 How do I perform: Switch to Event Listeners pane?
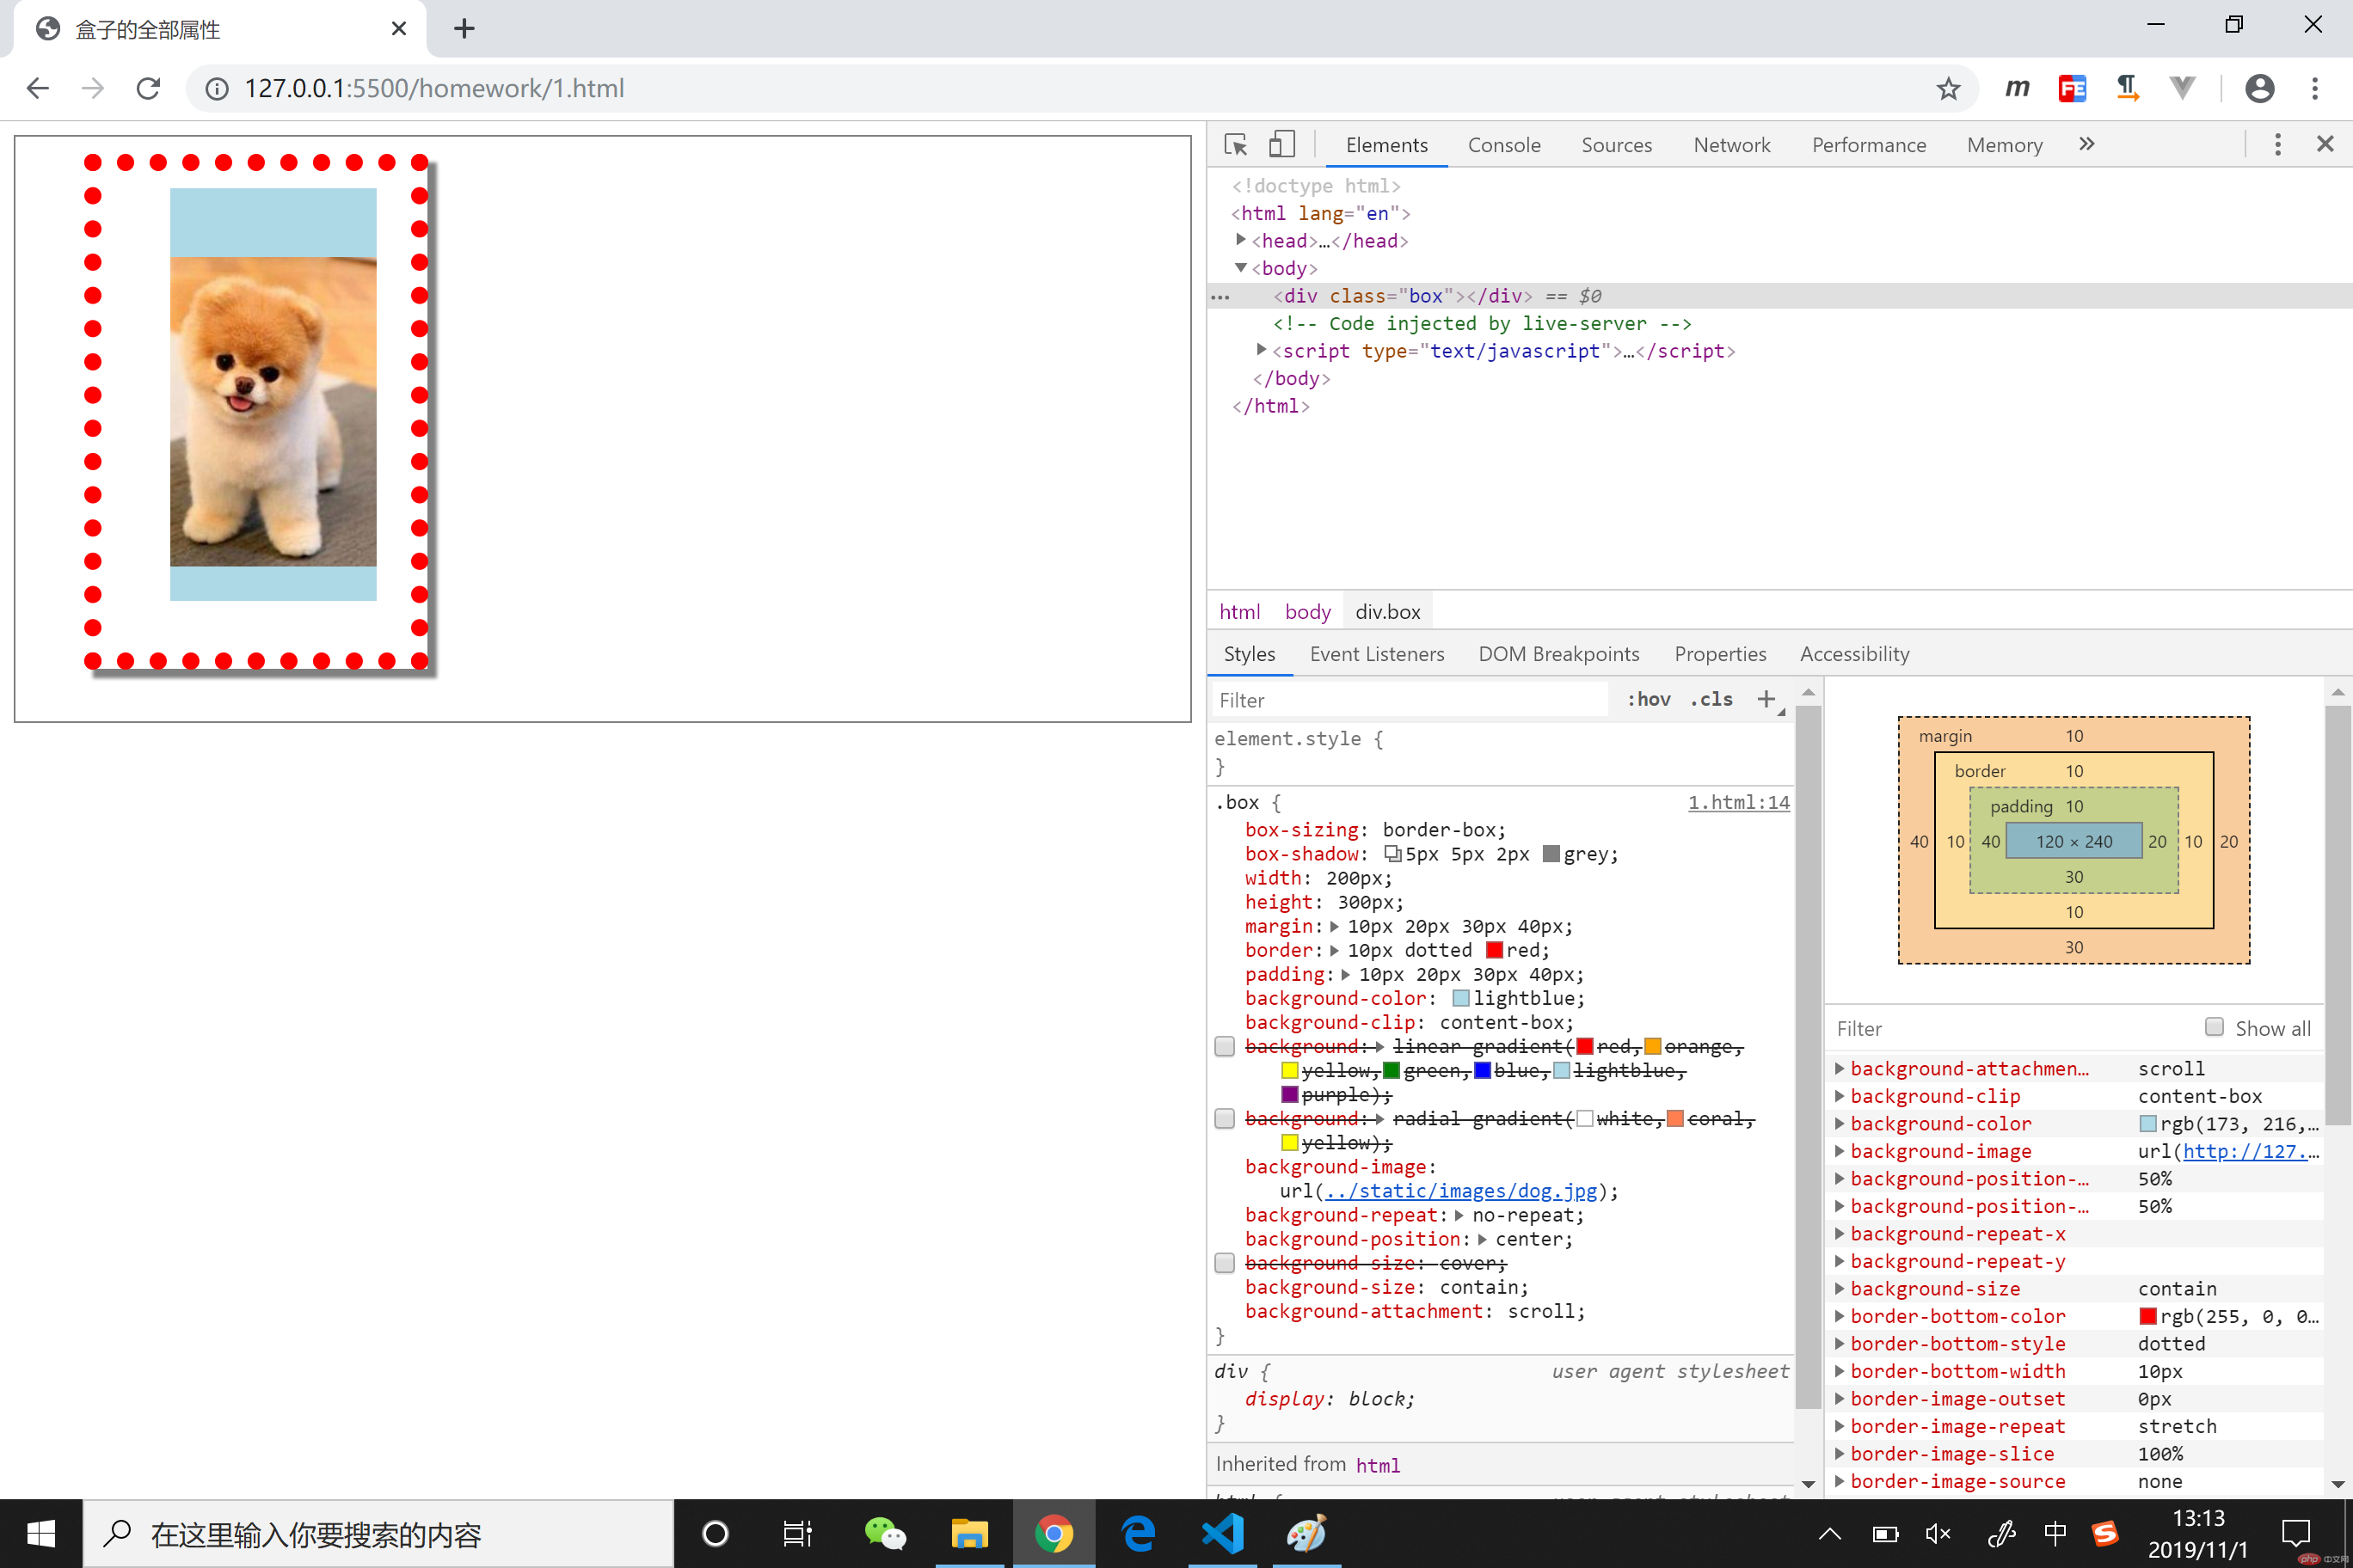click(1377, 654)
